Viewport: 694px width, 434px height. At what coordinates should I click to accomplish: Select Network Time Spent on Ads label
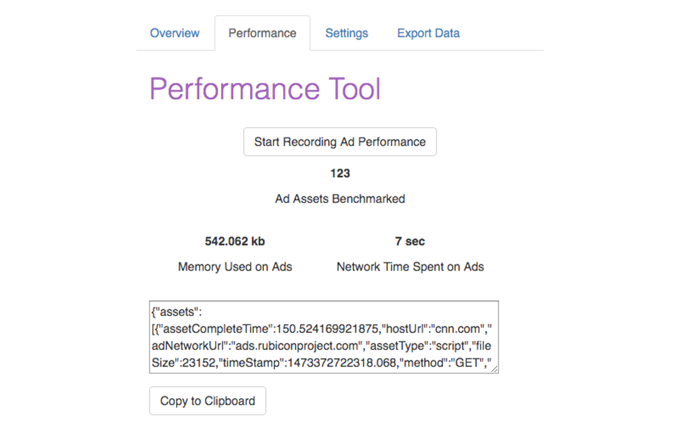click(410, 267)
